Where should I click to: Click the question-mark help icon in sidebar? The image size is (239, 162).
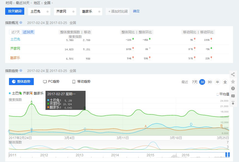(x=233, y=88)
